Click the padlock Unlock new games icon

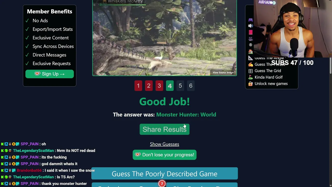click(251, 84)
